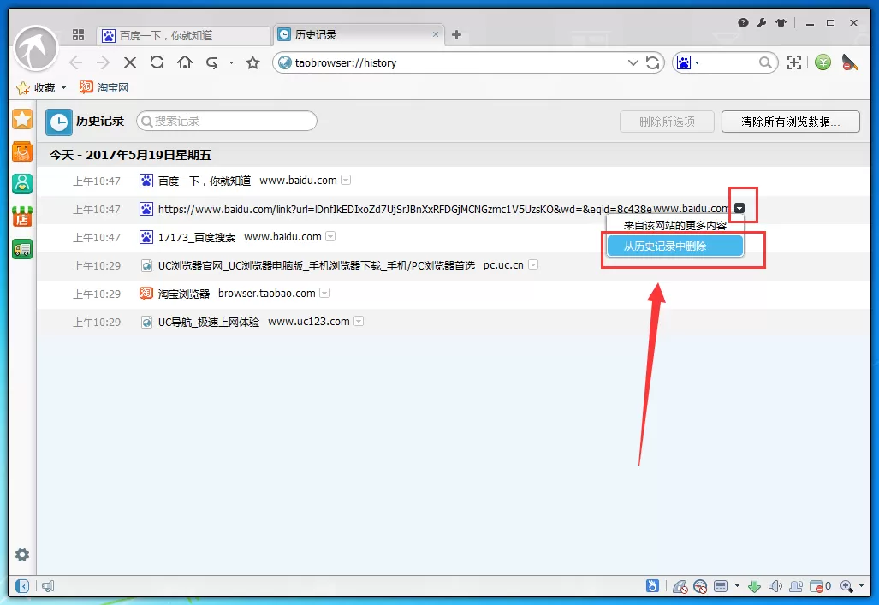Click the 清除所有浏览数据 button
The image size is (879, 605).
click(791, 122)
